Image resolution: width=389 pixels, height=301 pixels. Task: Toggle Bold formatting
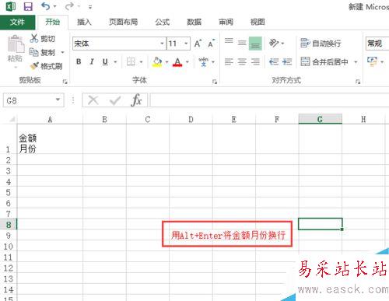79,61
